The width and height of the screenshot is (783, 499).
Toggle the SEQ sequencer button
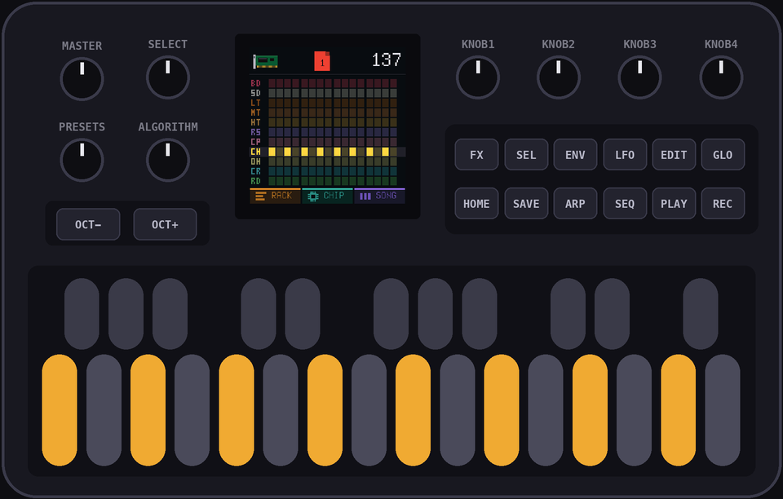tap(625, 204)
